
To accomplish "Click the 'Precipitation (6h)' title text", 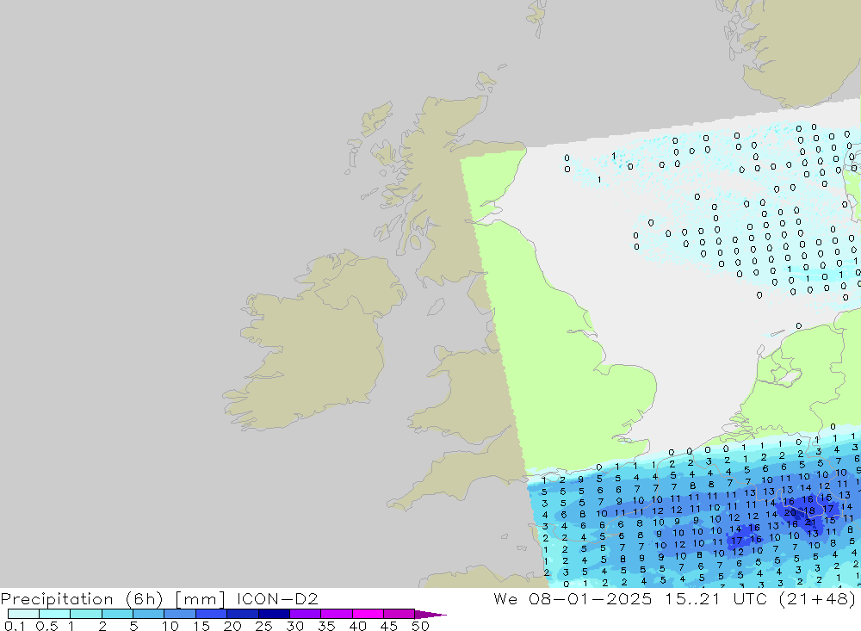I will [82, 598].
